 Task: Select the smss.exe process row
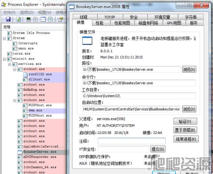coord(23,49)
